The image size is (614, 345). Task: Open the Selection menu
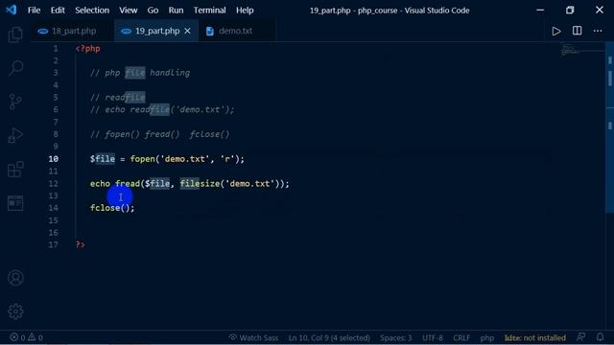click(x=92, y=11)
